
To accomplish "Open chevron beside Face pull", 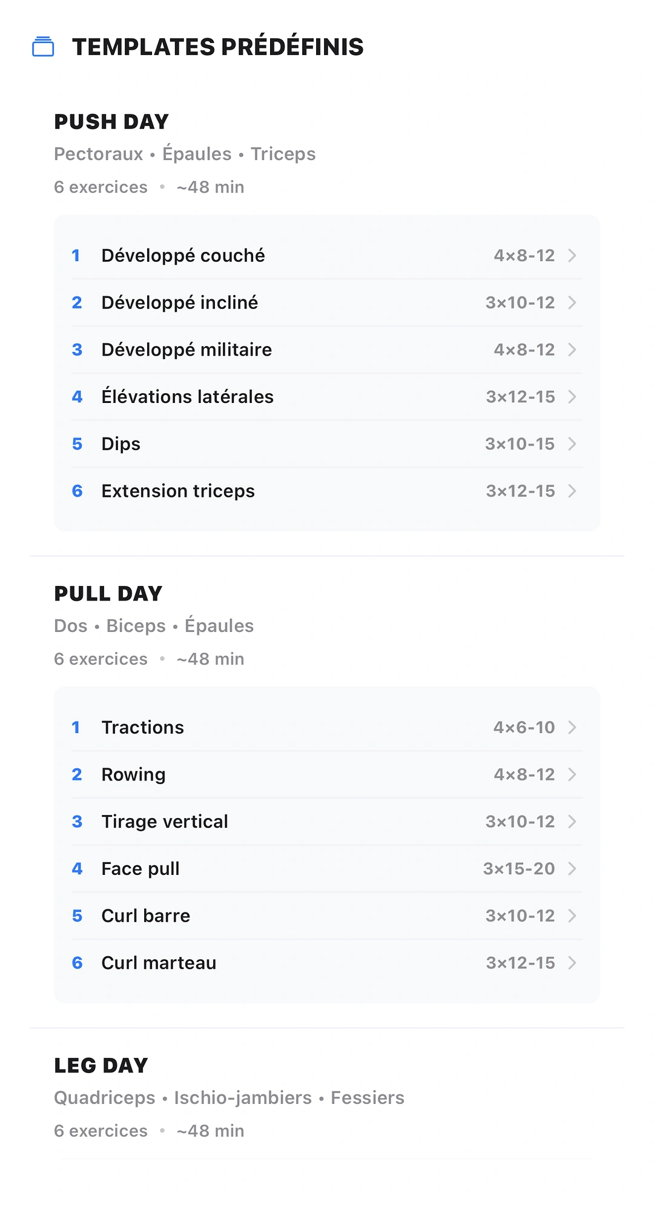I will click(x=572, y=869).
